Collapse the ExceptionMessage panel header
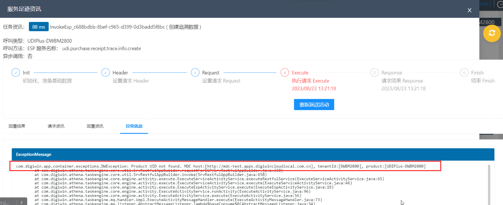Screen dimensions: 503x205 click(253, 154)
